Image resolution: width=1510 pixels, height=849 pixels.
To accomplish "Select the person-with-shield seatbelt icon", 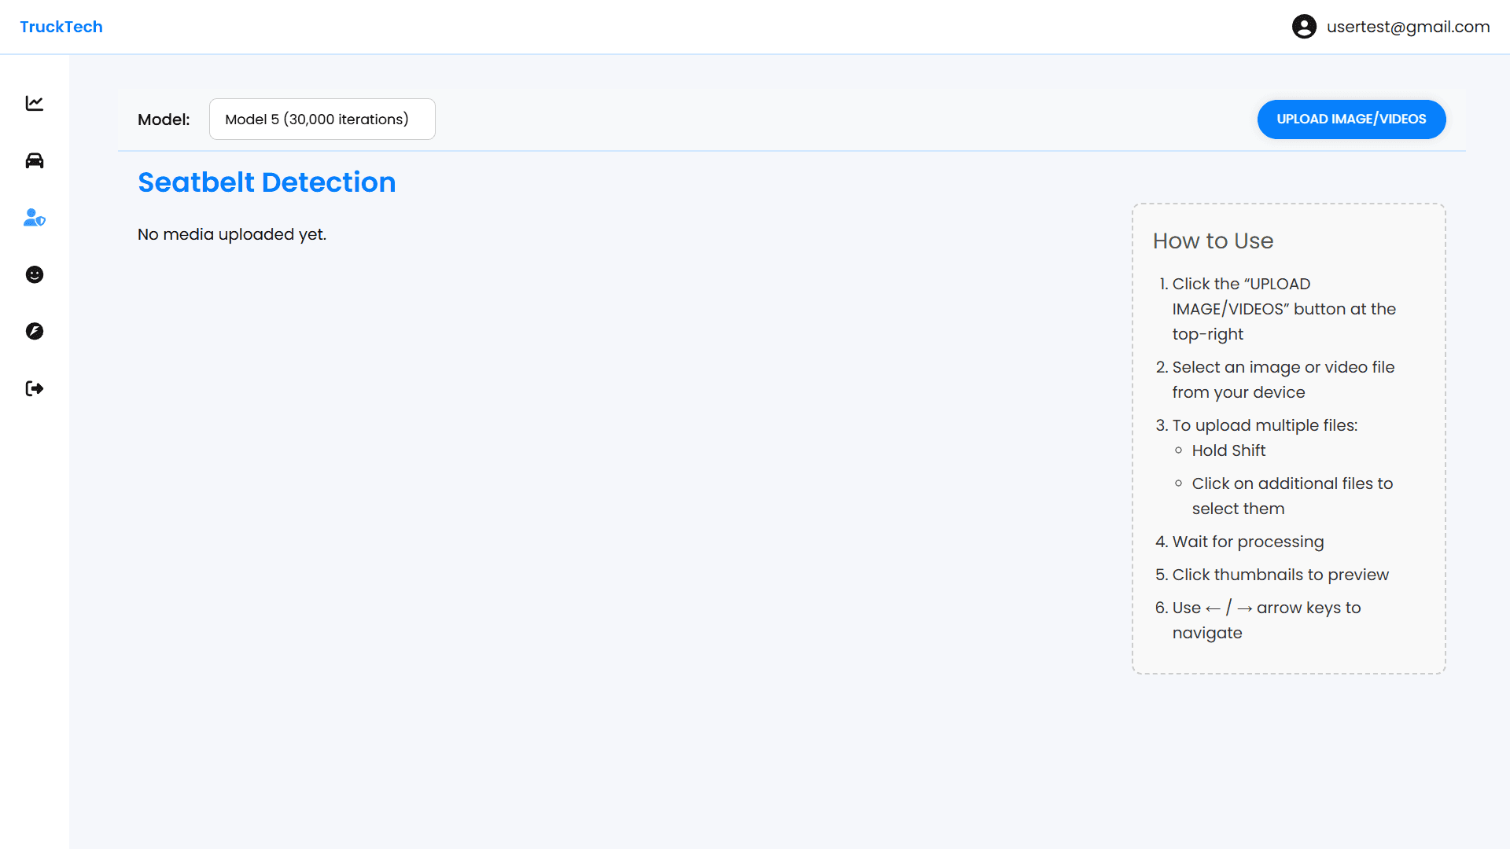I will (35, 218).
